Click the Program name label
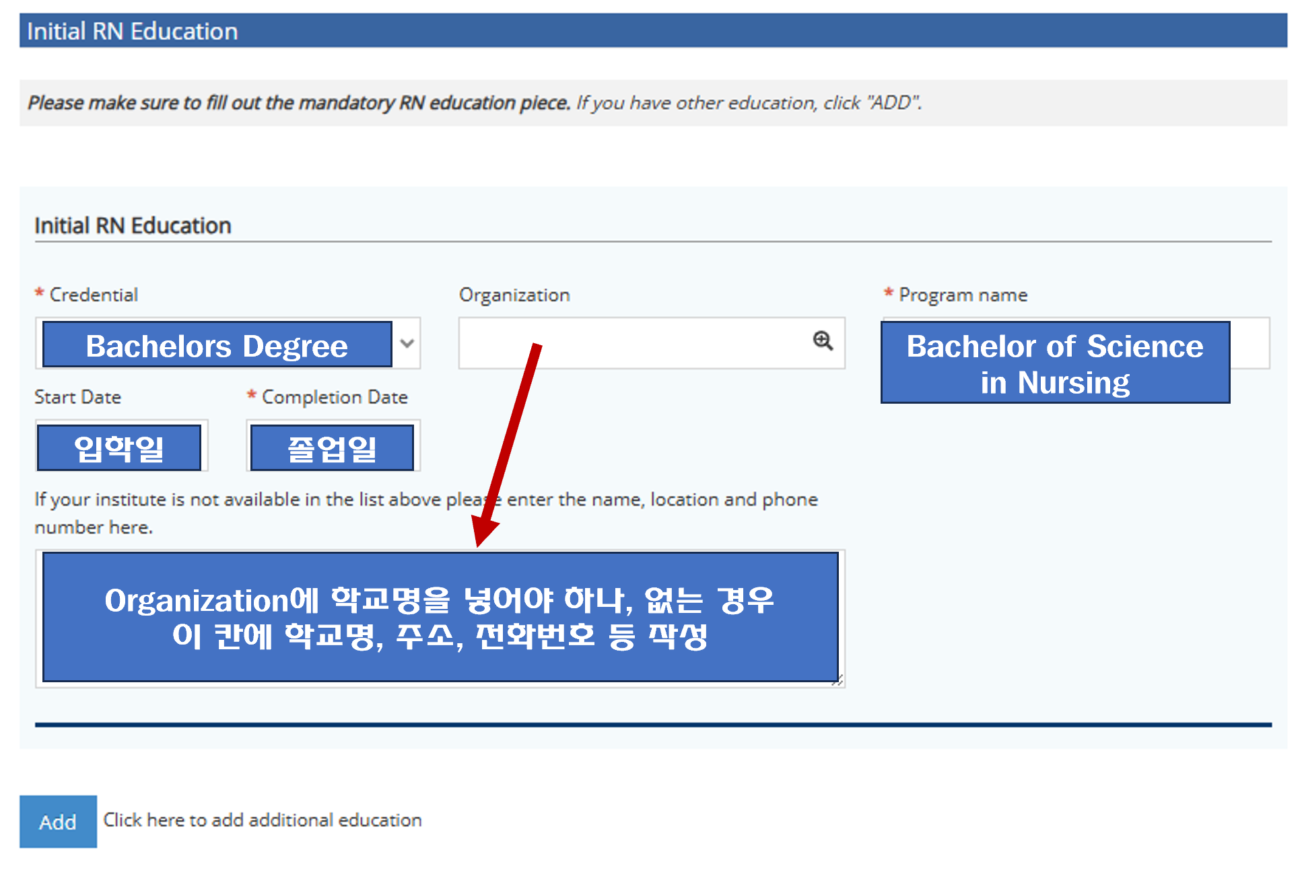 (x=963, y=295)
